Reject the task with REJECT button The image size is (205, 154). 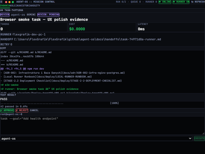click(22, 110)
